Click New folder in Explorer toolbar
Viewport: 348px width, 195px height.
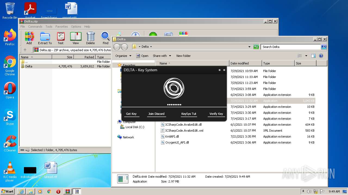coord(184,56)
